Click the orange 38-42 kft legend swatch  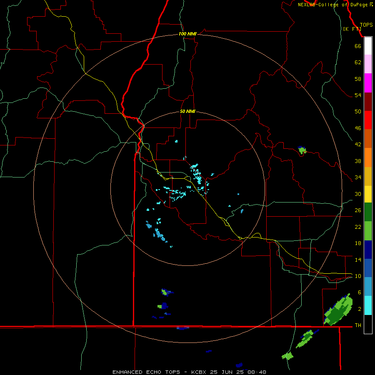[x=368, y=157]
